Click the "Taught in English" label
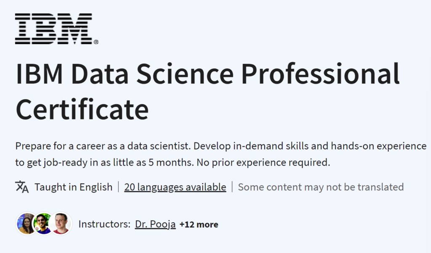 73,187
